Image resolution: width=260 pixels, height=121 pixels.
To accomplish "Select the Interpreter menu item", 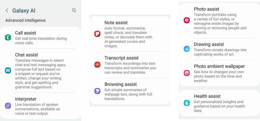I will click(41, 106).
